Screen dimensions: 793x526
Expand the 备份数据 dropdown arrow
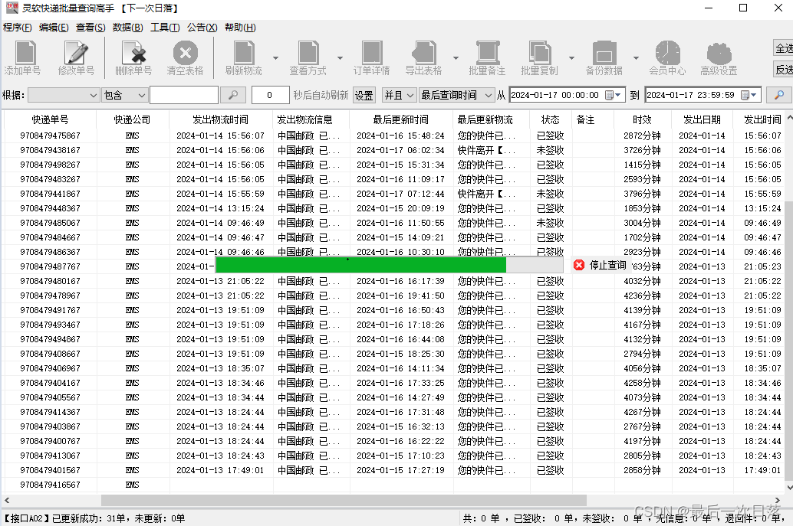coord(636,58)
